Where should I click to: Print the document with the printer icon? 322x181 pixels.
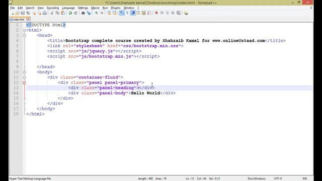[45, 13]
